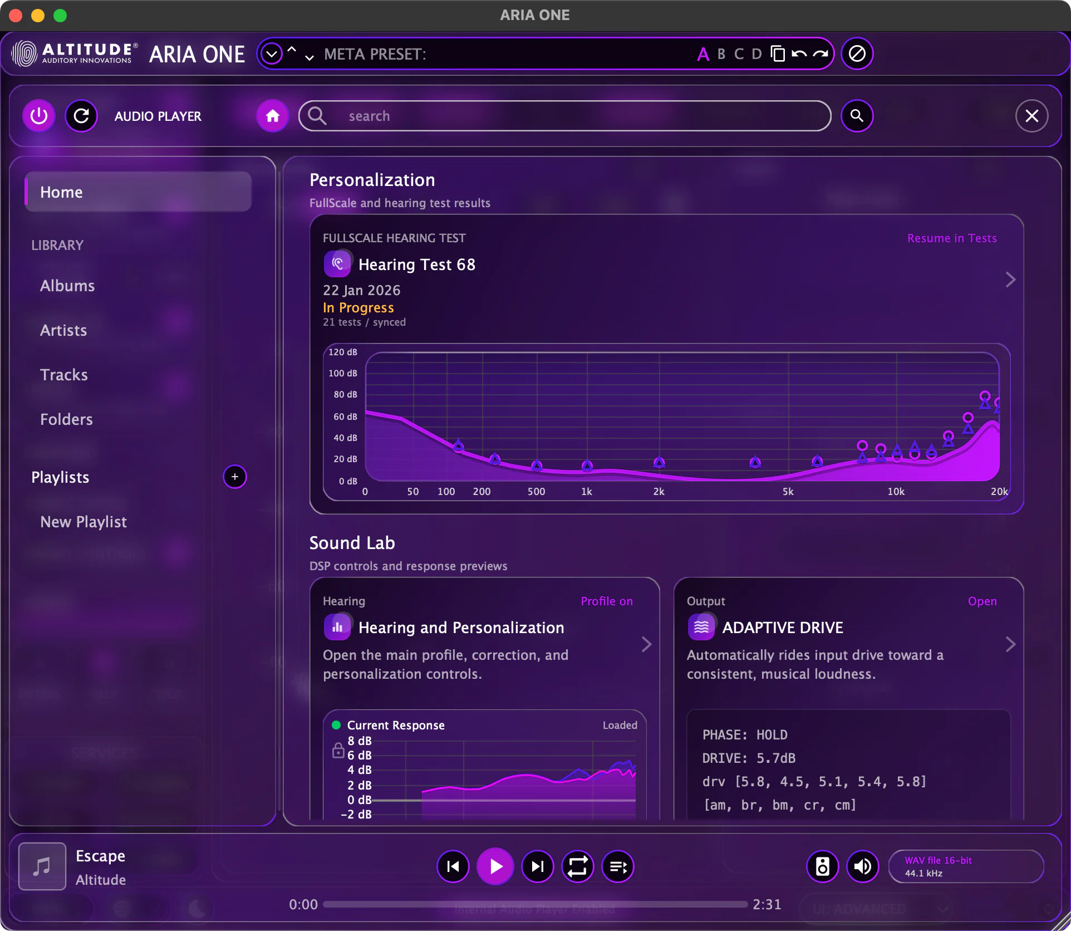1071x931 pixels.
Task: Click the In Progress status text
Action: 358,308
